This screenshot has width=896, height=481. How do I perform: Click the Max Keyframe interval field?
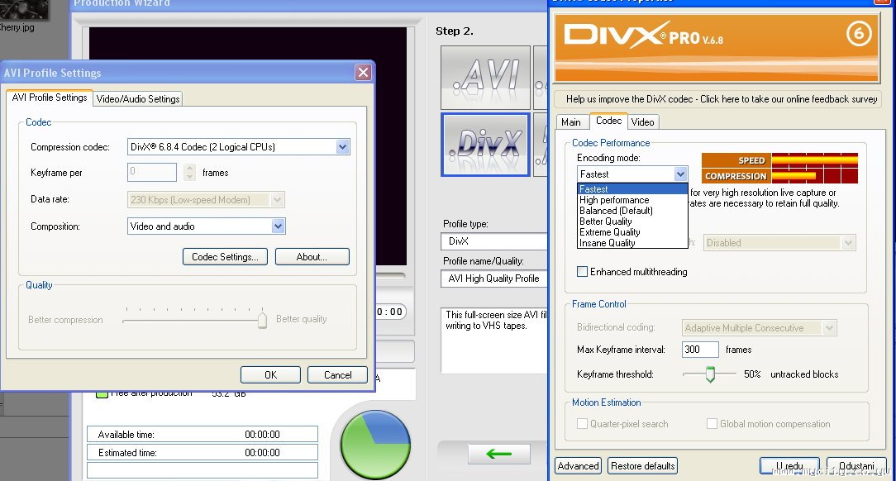[700, 350]
